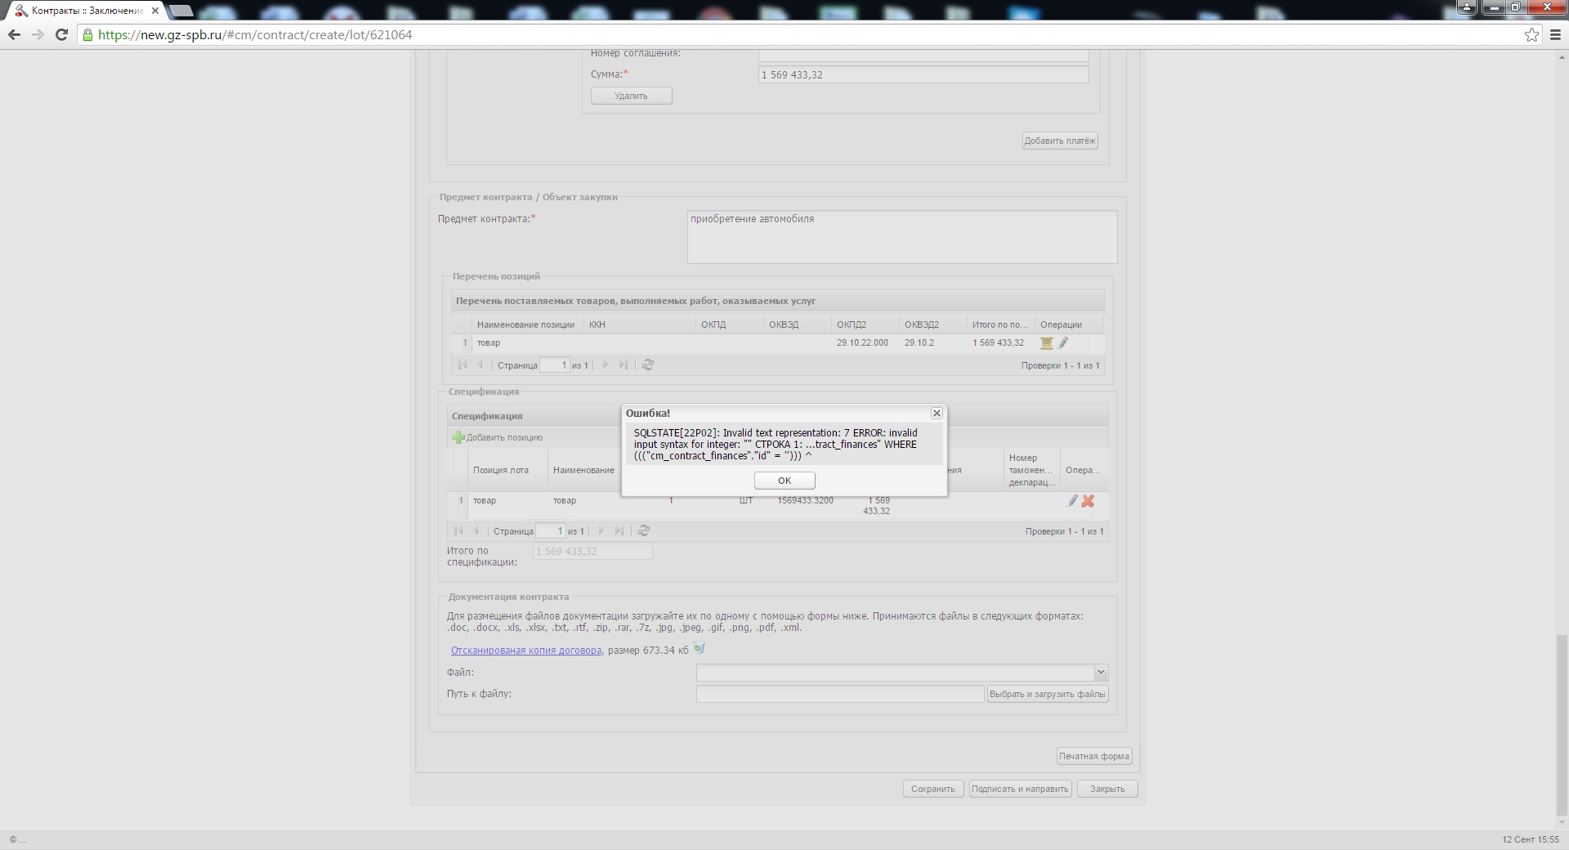Click the browser forward arrow

[x=38, y=34]
